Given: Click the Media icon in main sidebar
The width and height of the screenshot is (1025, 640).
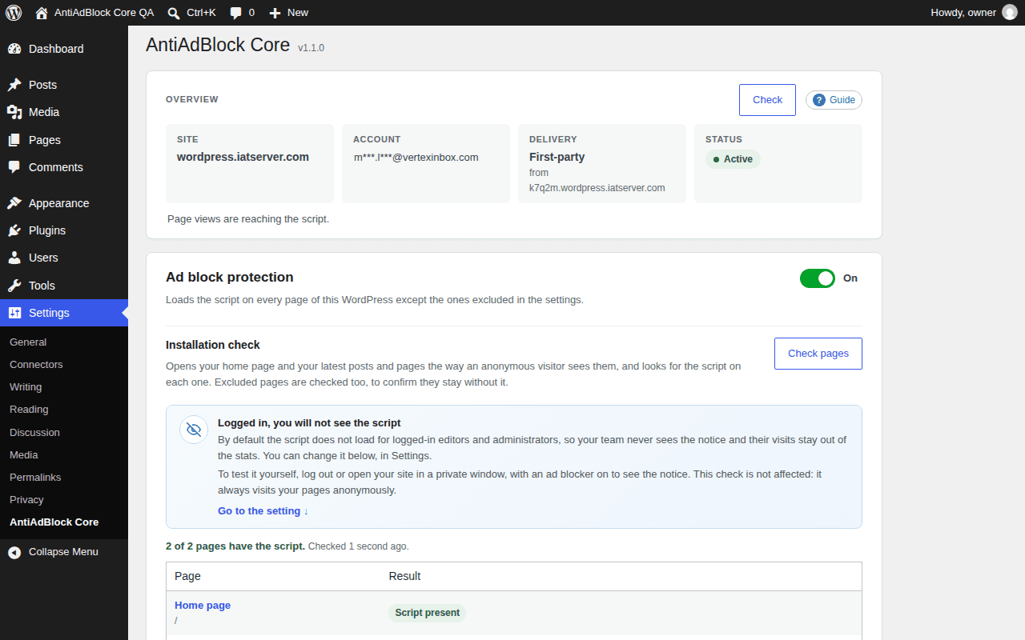Looking at the screenshot, I should (14, 112).
